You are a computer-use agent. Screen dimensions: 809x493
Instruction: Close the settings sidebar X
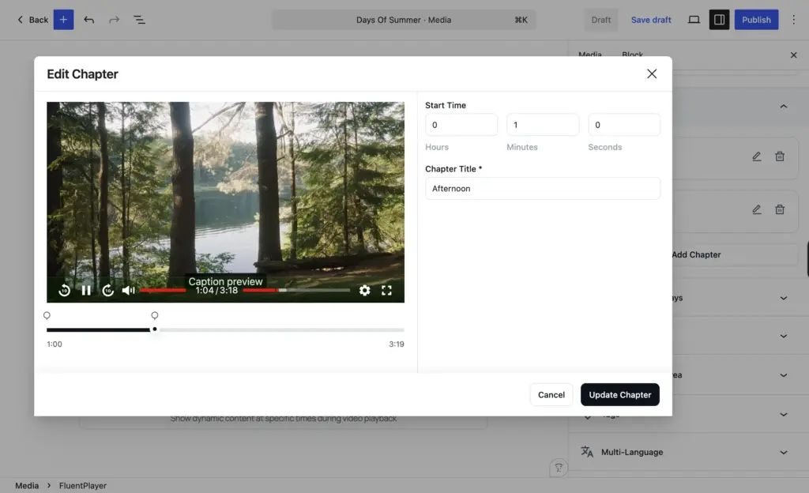793,55
